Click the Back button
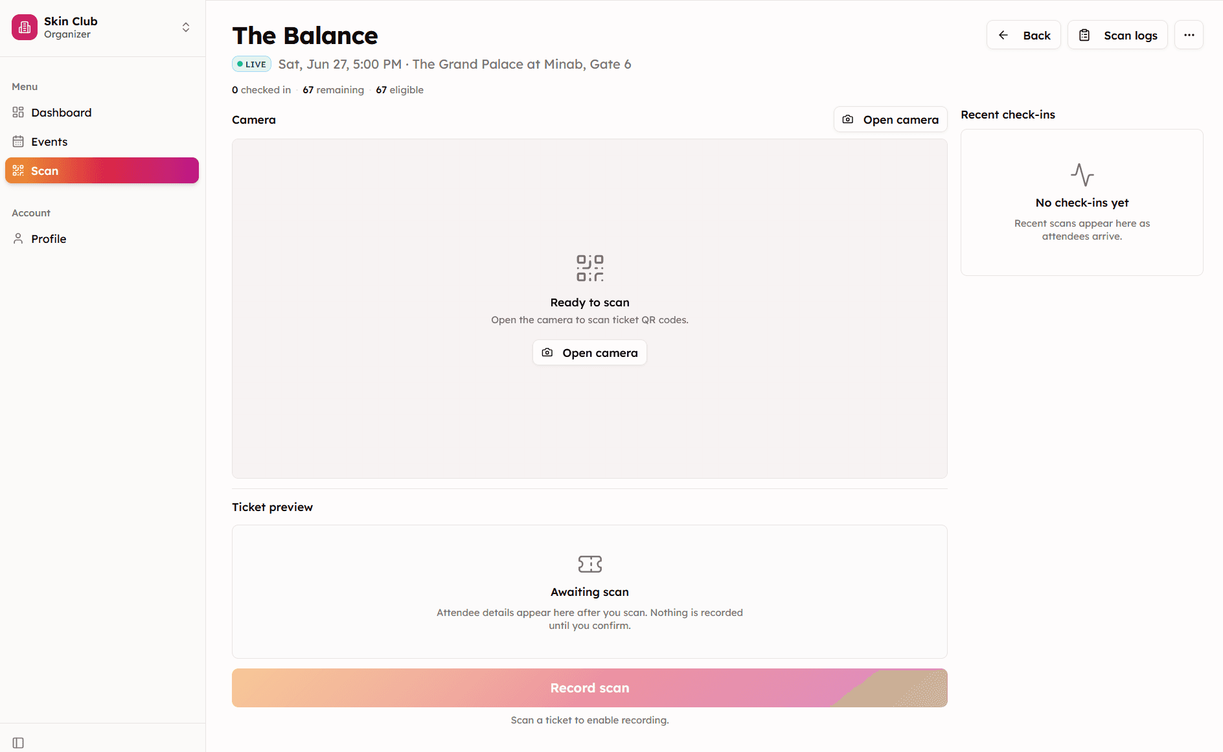 pyautogui.click(x=1023, y=35)
